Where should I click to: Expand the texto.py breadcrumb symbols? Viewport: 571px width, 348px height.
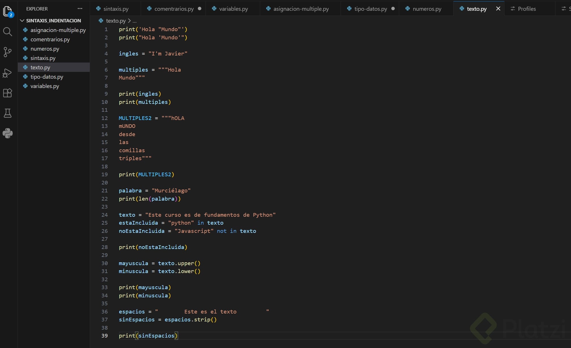point(135,21)
